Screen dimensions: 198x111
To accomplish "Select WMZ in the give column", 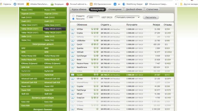I will pyautogui.click(x=31, y=48).
